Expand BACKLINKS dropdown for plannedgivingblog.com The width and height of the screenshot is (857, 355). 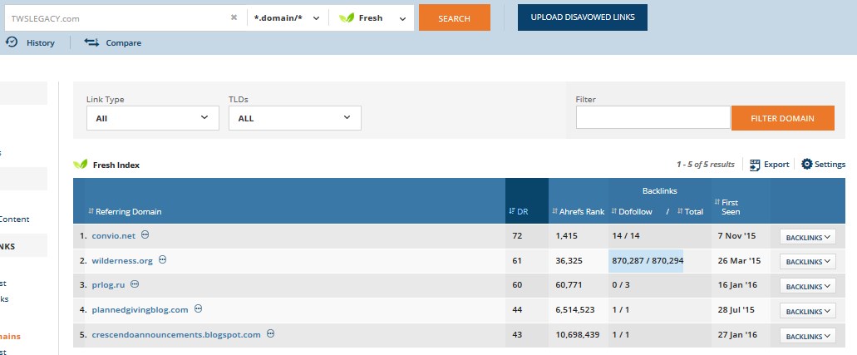coord(808,311)
